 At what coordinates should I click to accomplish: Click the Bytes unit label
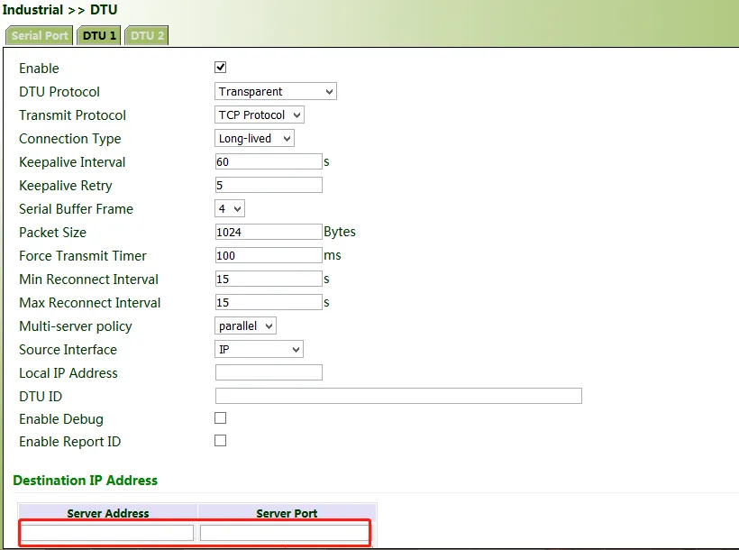coord(340,232)
